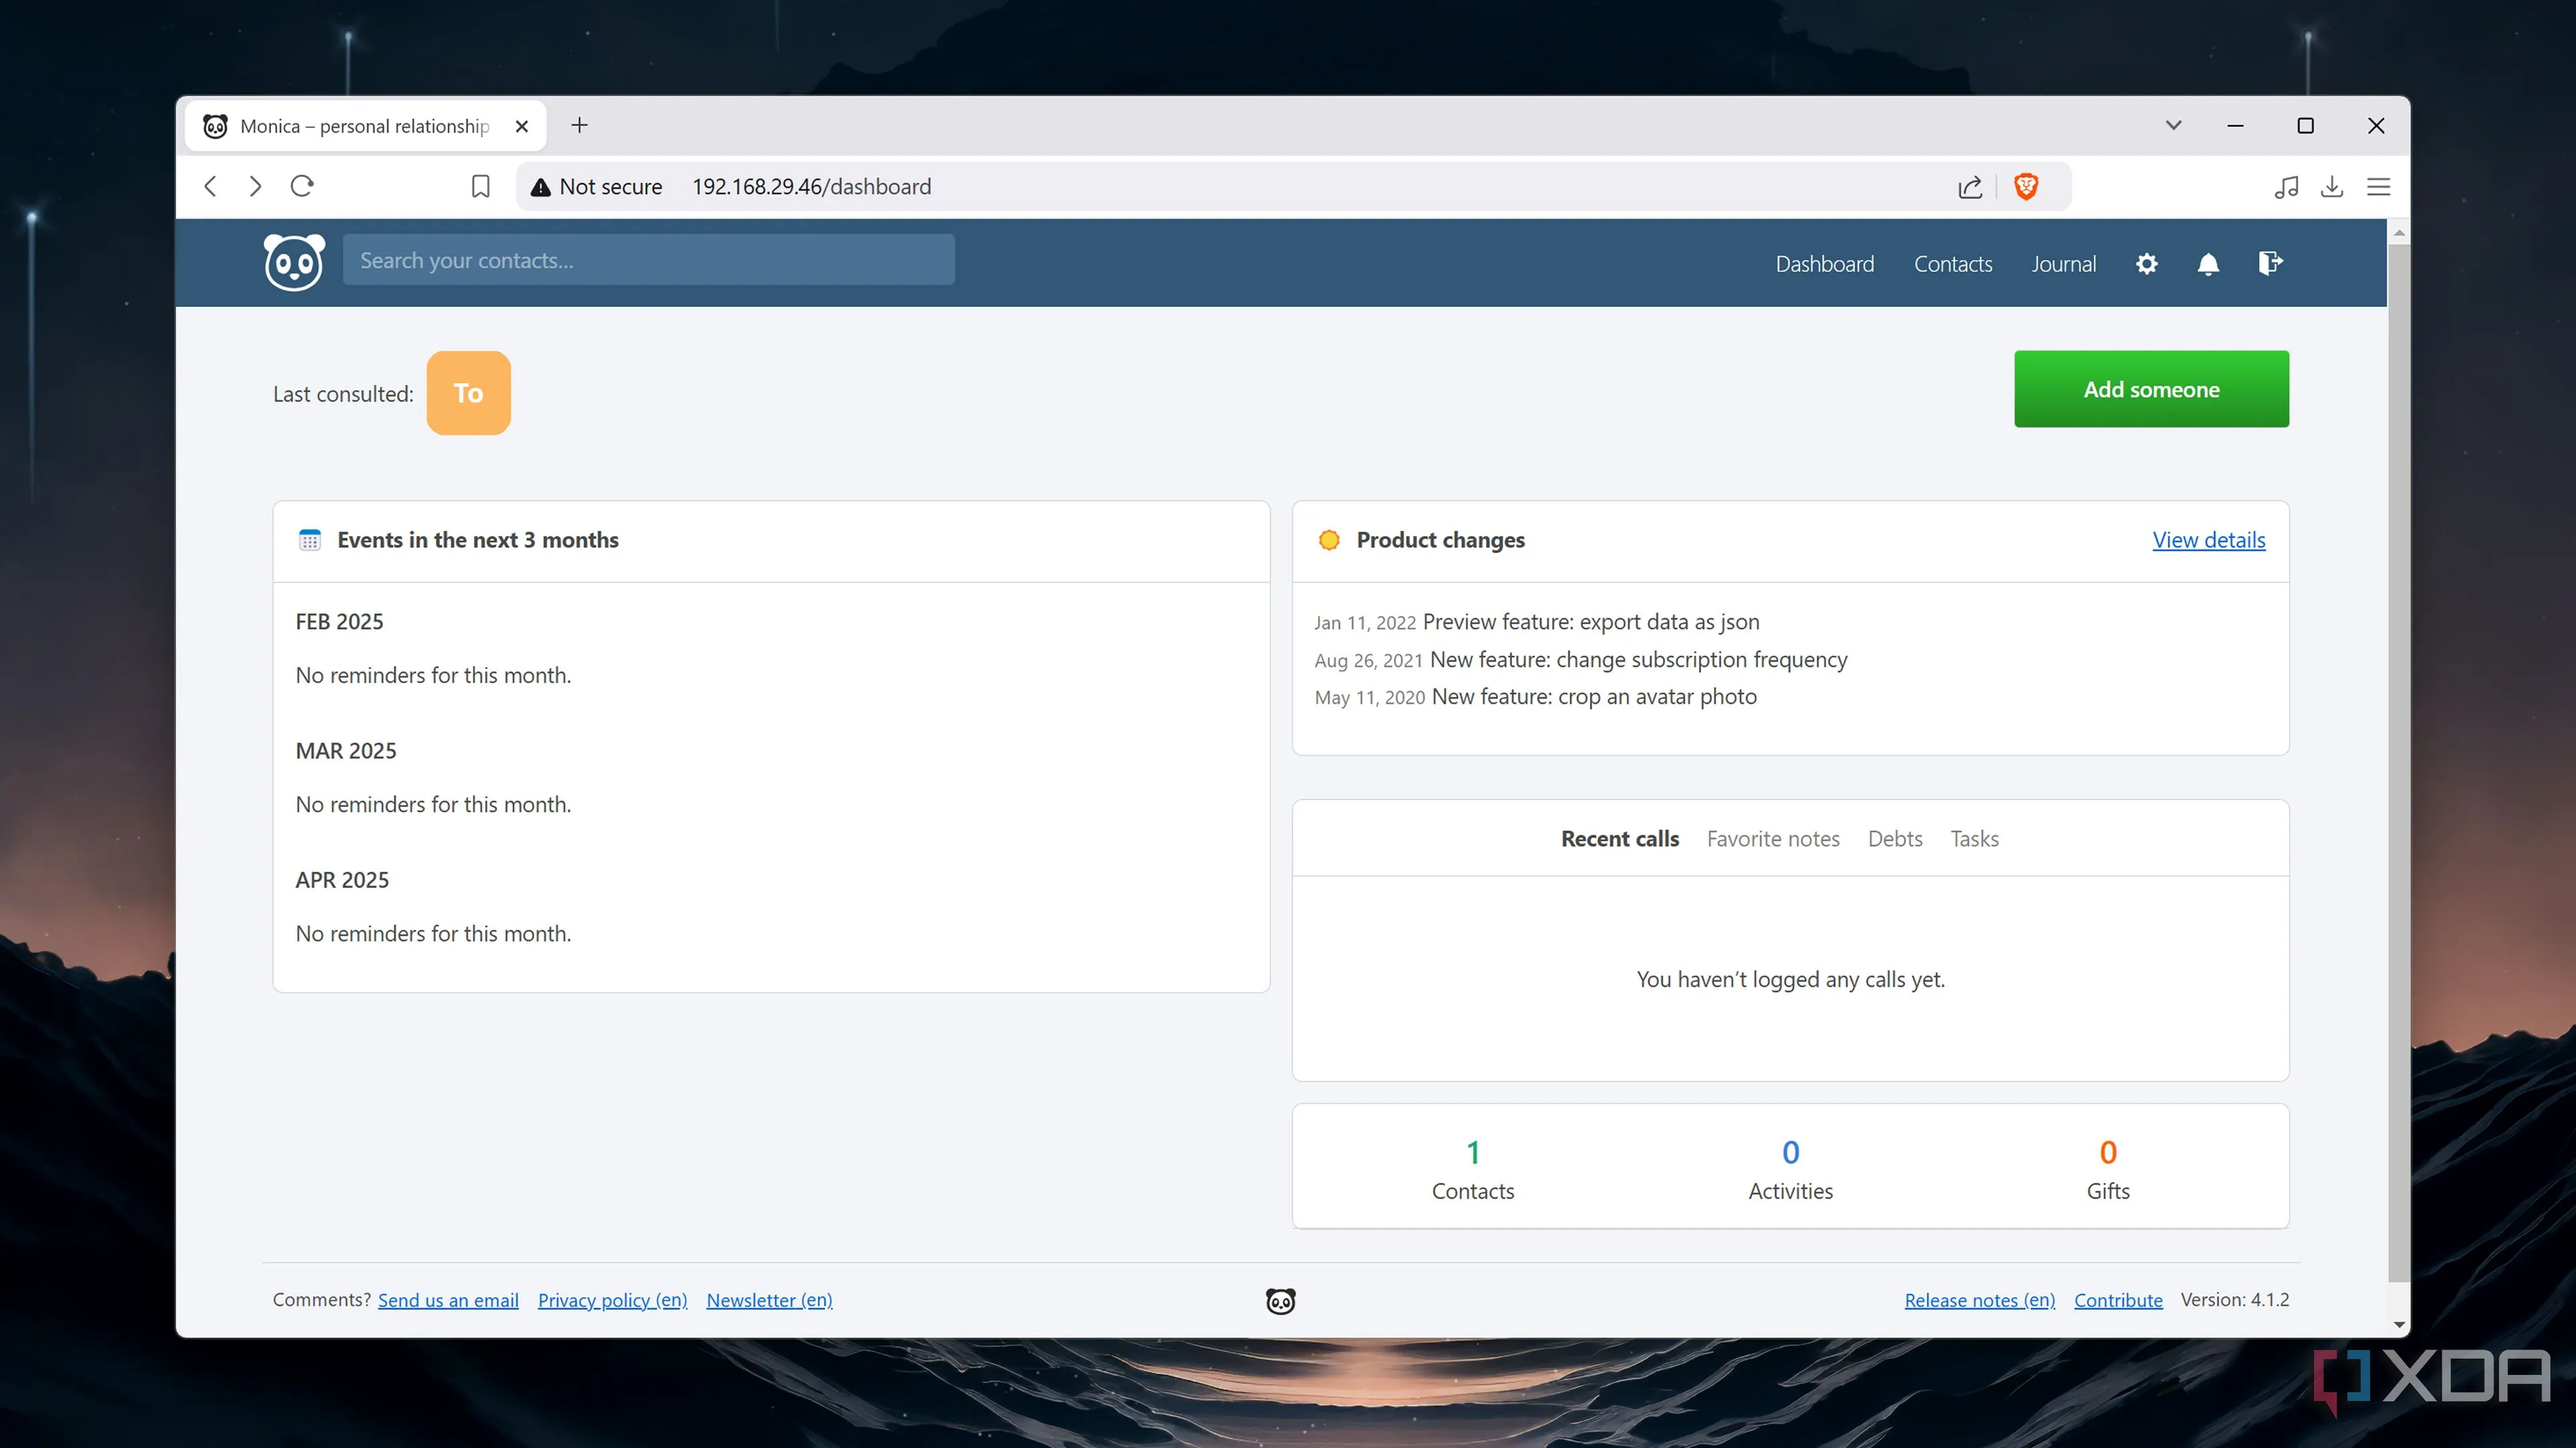Click the browser address bar URL
The image size is (2576, 1448).
(x=811, y=187)
